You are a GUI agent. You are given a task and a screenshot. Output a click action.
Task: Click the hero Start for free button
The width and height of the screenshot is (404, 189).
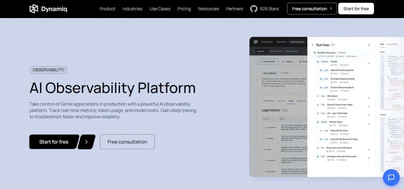click(54, 142)
